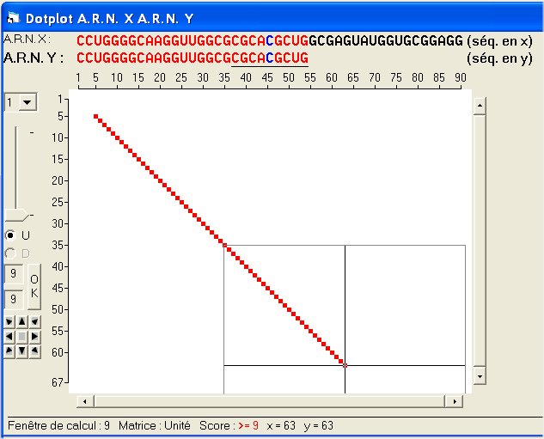Click the OK button
Image resolution: width=544 pixels, height=439 pixels.
34,287
